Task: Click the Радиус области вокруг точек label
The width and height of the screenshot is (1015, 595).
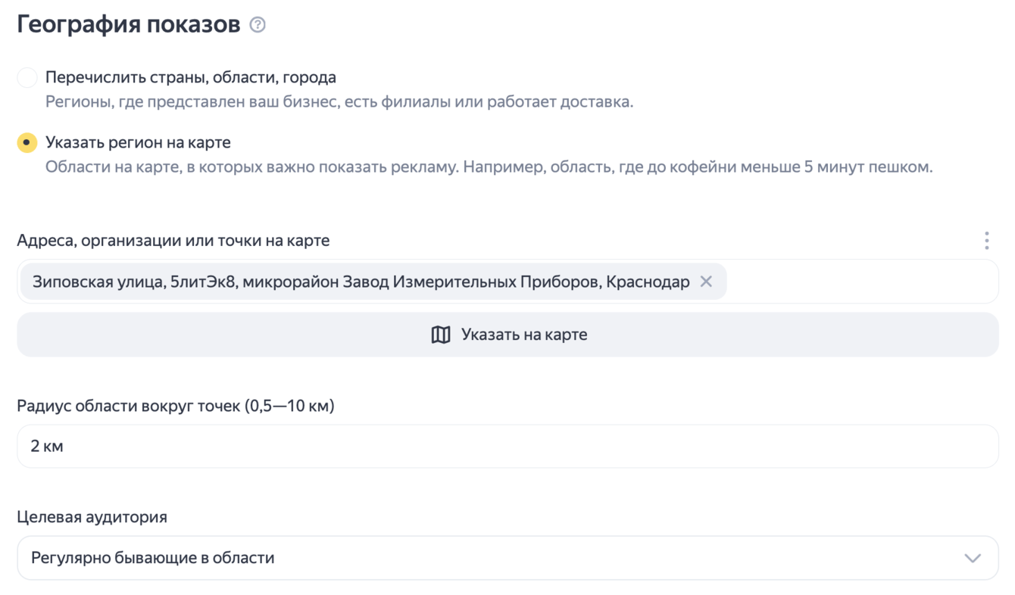Action: 176,406
